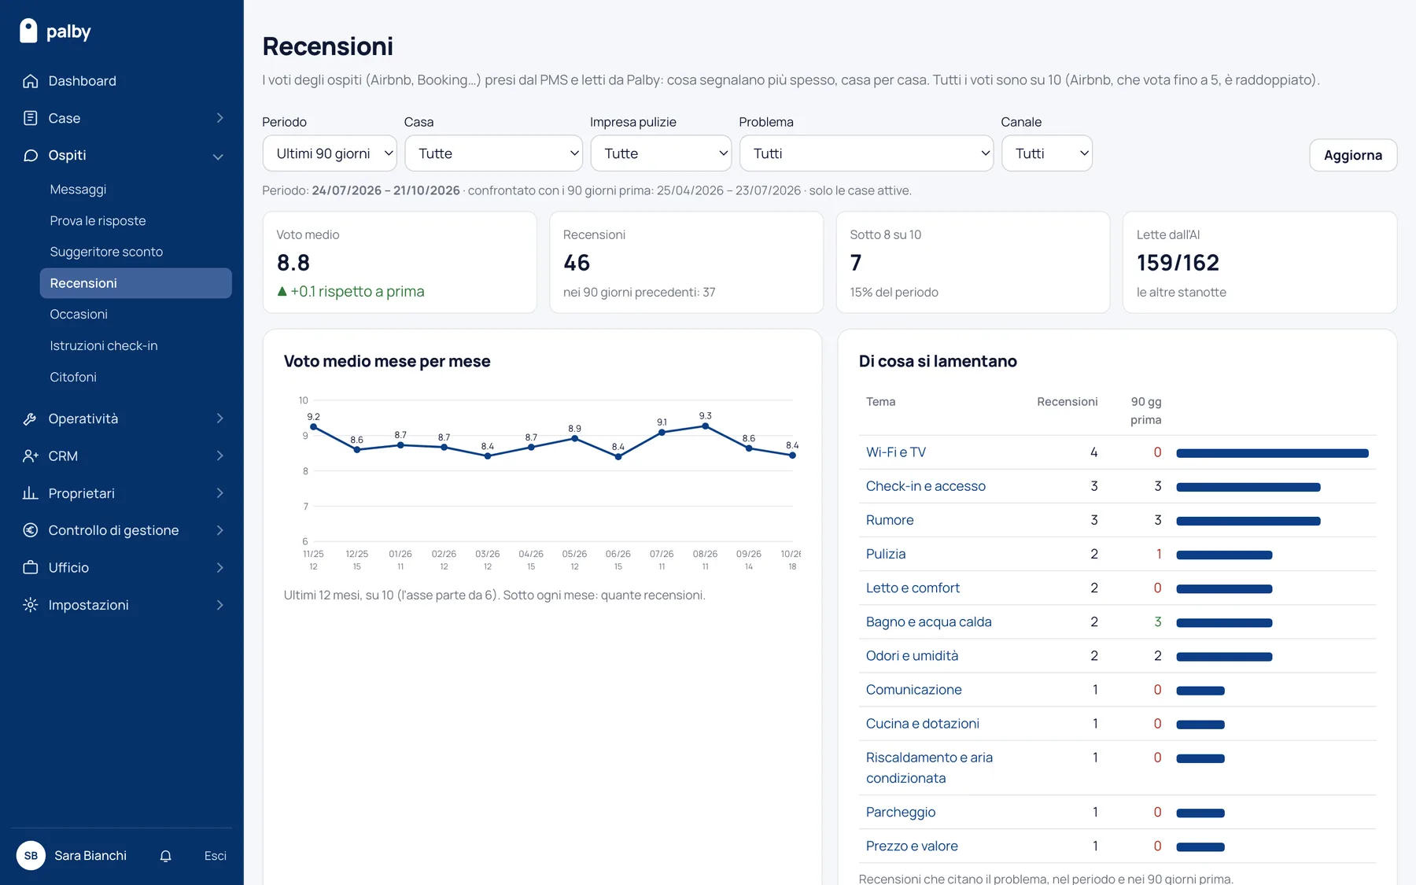Expand the Proprietari chevron
The image size is (1416, 885).
pos(219,493)
